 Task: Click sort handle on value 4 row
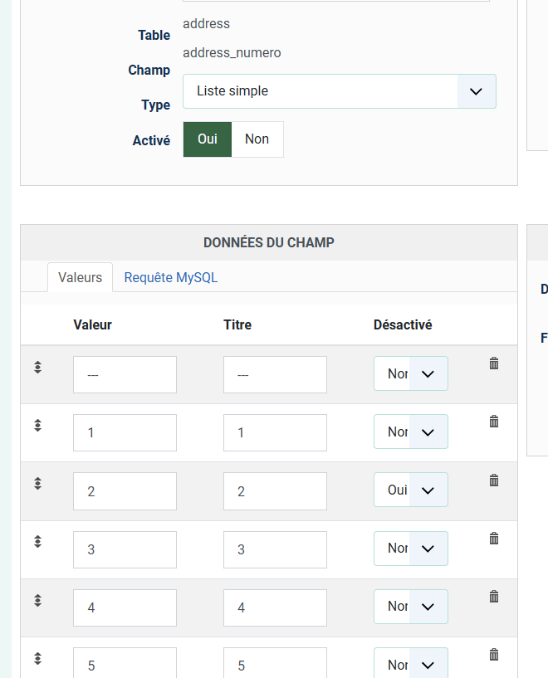38,599
